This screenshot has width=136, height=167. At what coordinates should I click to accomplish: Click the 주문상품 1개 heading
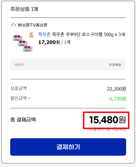point(24,9)
